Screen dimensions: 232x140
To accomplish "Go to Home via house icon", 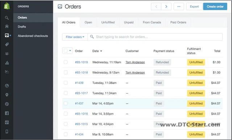I will 7,26.
